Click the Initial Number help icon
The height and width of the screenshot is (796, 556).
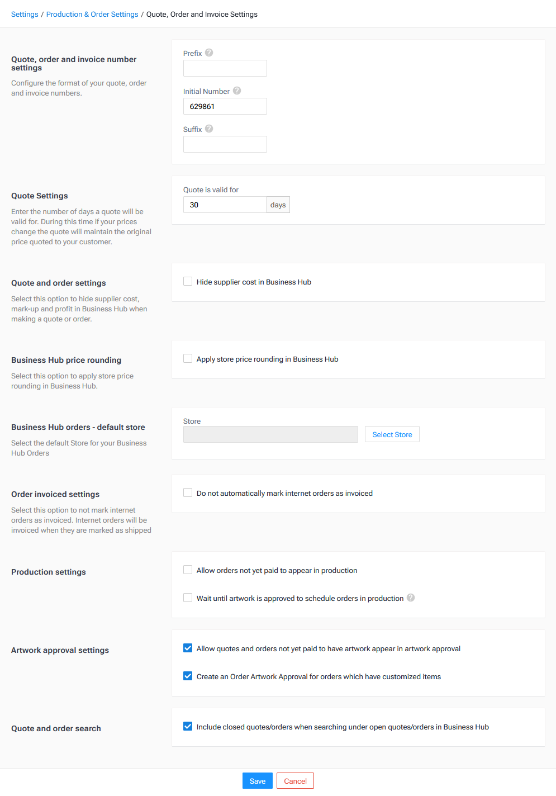pyautogui.click(x=236, y=91)
